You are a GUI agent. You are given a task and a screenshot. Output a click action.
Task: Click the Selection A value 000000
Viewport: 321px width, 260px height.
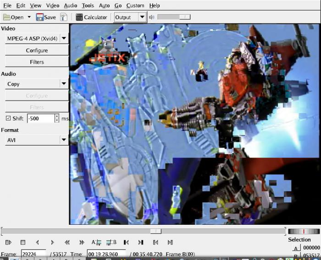point(311,248)
